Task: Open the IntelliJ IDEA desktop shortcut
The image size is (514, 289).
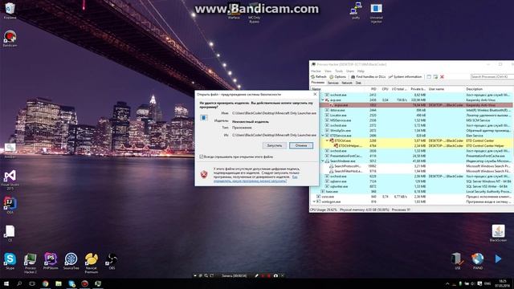Action: tap(10, 206)
